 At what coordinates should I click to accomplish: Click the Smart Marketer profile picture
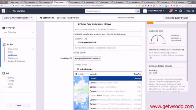pos(145,11)
